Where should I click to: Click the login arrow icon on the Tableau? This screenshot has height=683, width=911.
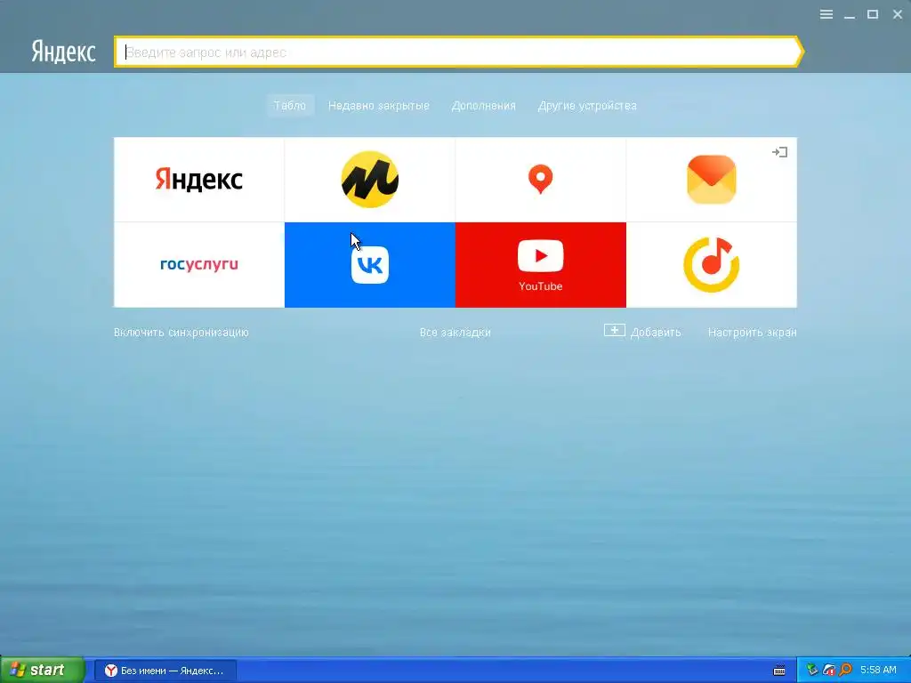coord(779,152)
